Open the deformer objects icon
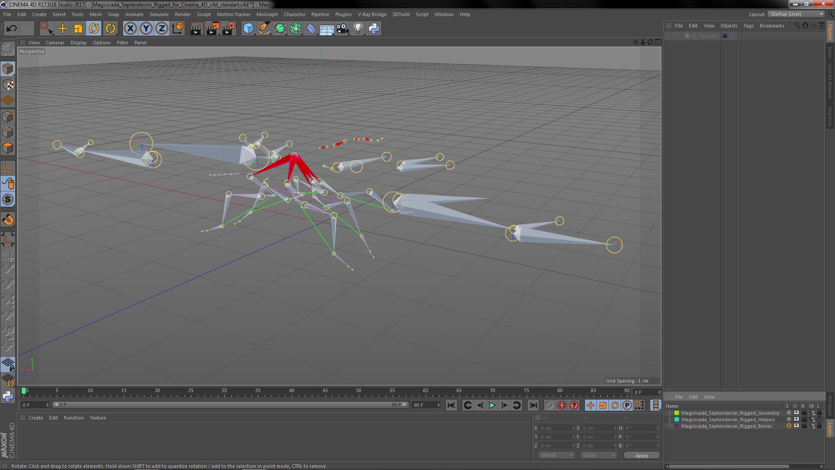Screen dimensions: 835x470 click(311, 29)
